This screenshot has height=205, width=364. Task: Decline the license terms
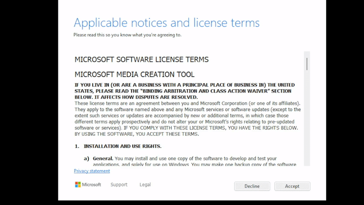tap(252, 186)
